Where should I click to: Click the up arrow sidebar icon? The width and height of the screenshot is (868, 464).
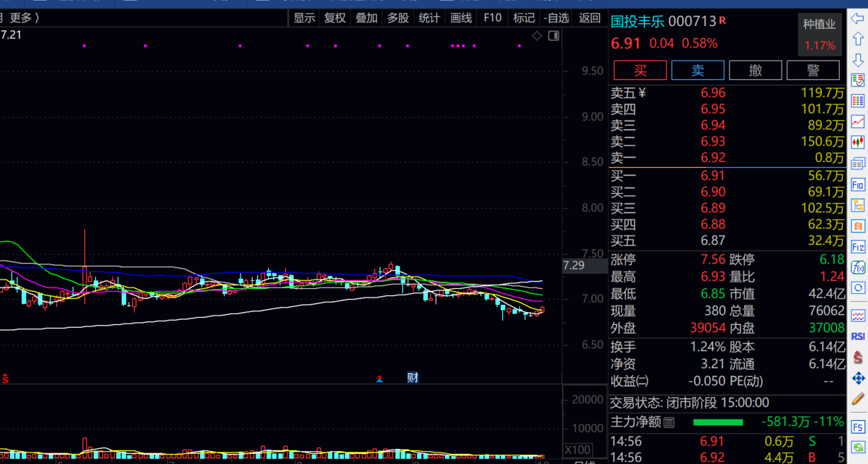857,38
